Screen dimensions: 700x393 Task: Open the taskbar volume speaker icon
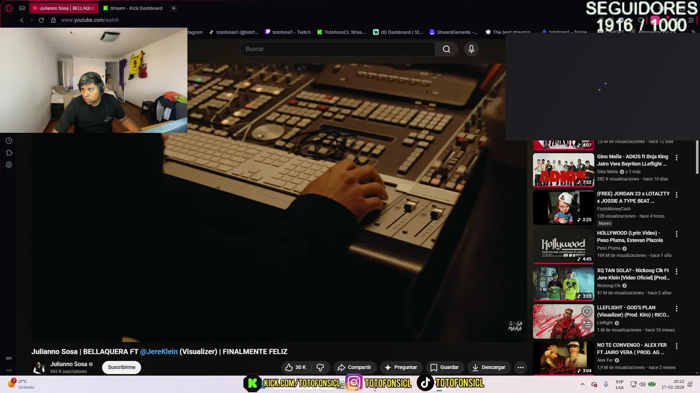(642, 384)
